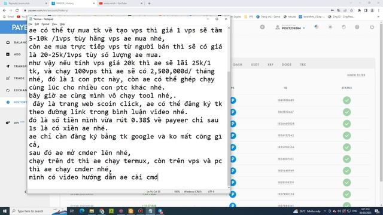Open the Edit menu in Notepad
383x215 pixels.
click(37, 24)
